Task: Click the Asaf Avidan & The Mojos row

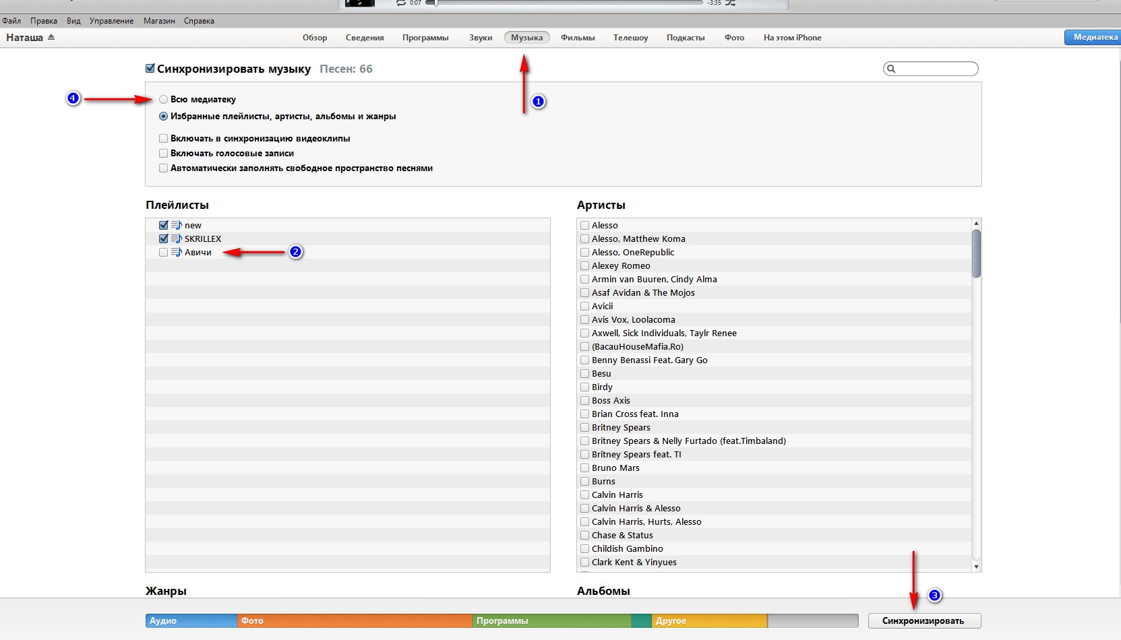Action: 774,292
